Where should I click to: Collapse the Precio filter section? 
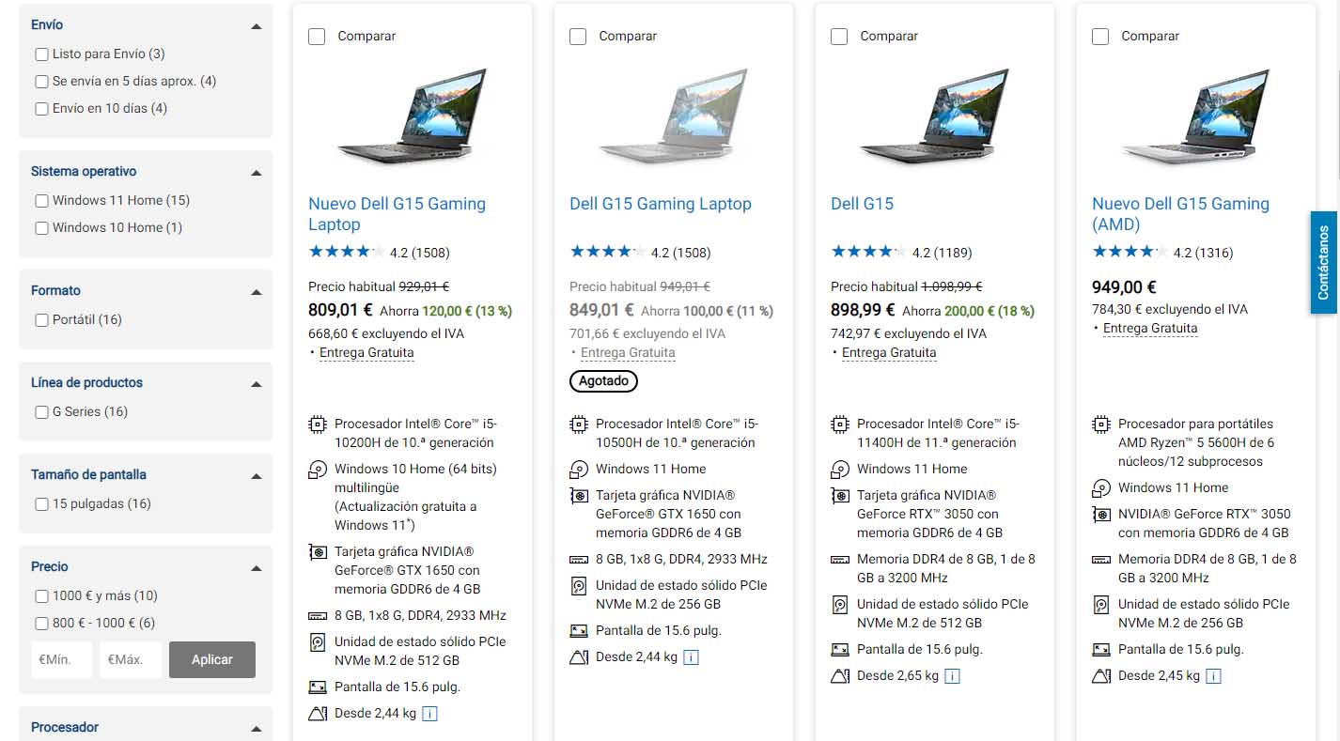256,567
